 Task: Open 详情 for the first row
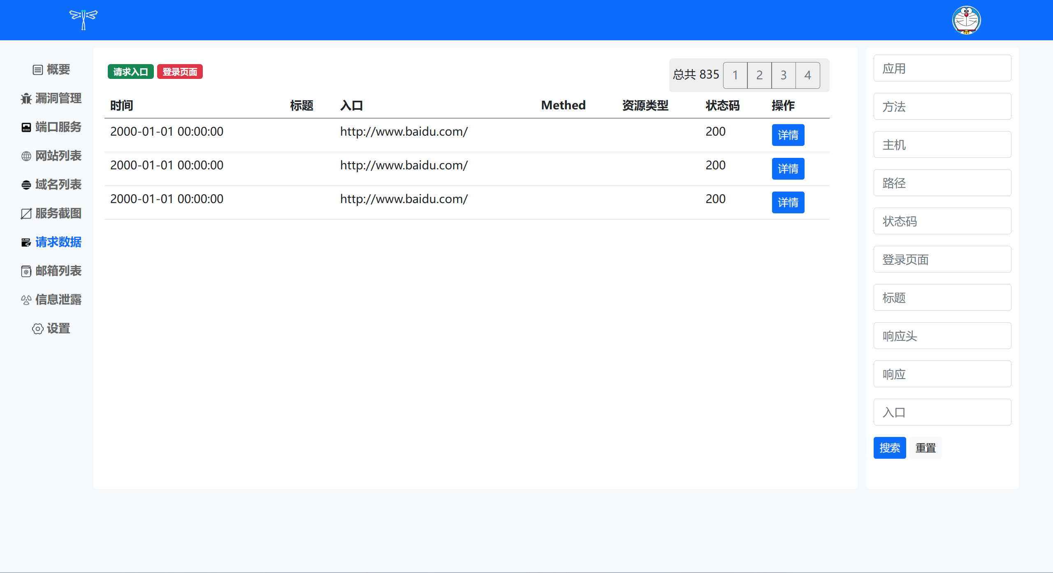788,135
